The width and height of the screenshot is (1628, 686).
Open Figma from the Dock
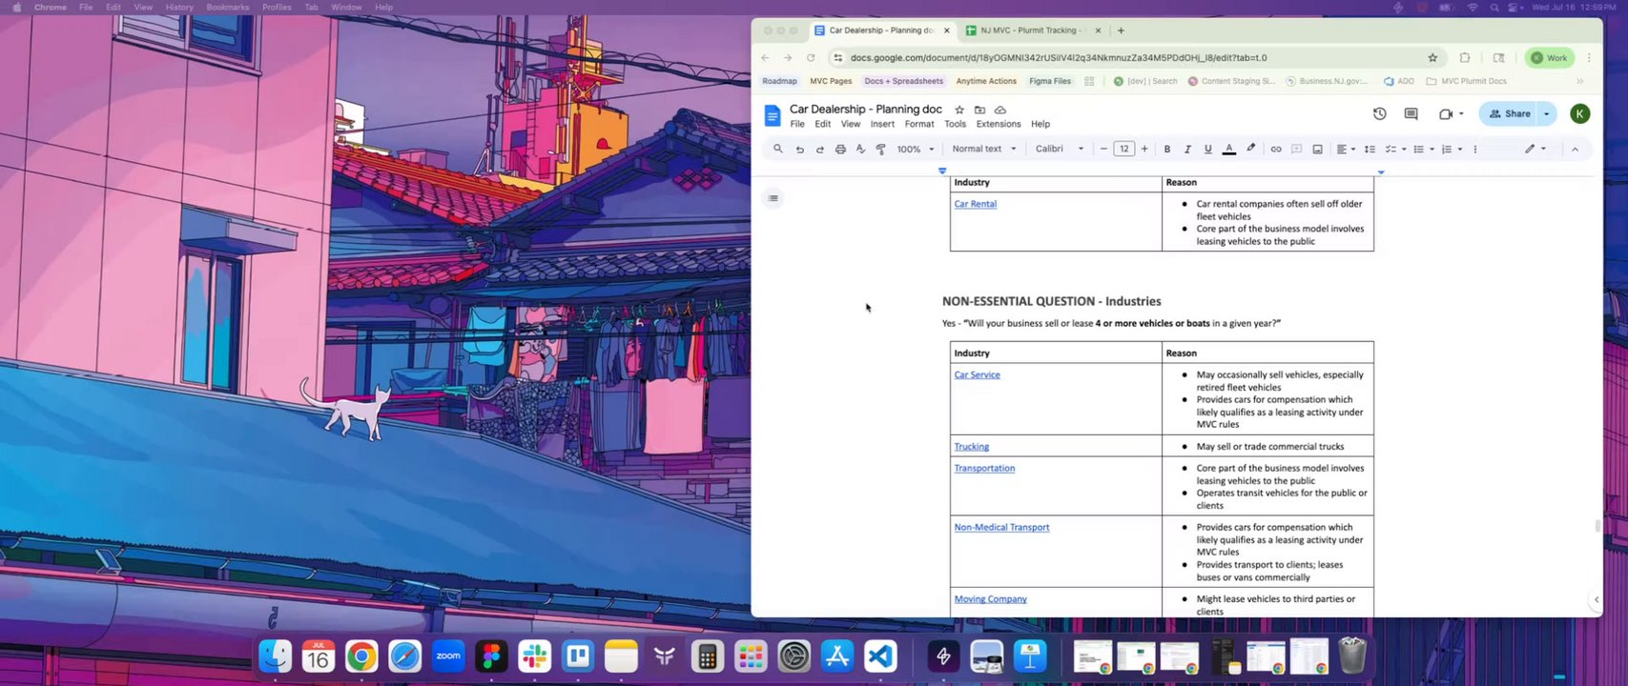click(x=491, y=656)
